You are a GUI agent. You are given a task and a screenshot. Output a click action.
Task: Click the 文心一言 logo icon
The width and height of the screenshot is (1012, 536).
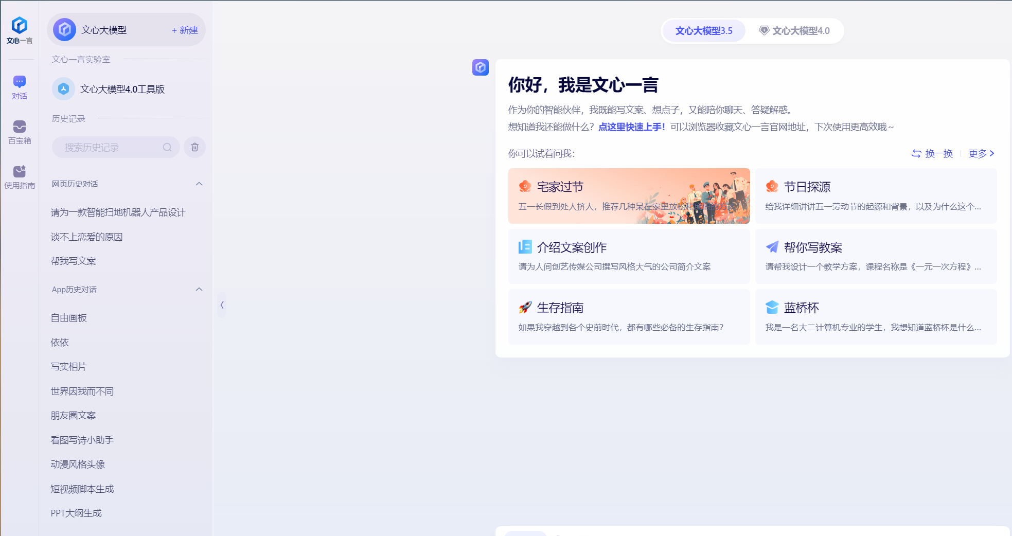click(20, 25)
